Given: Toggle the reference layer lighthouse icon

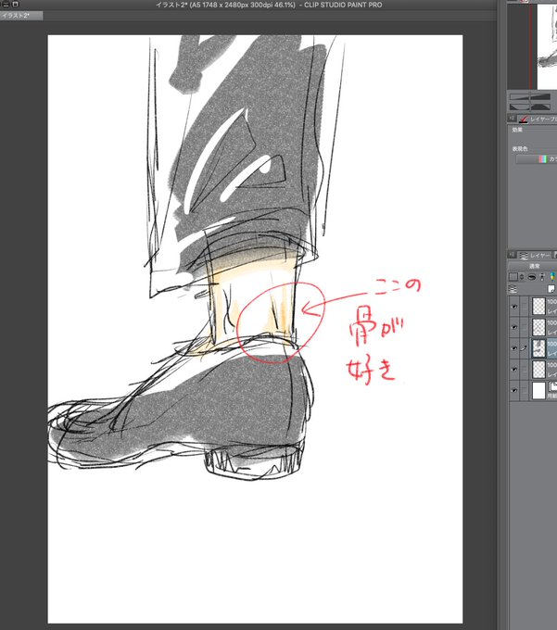Looking at the screenshot, I should pos(542,277).
